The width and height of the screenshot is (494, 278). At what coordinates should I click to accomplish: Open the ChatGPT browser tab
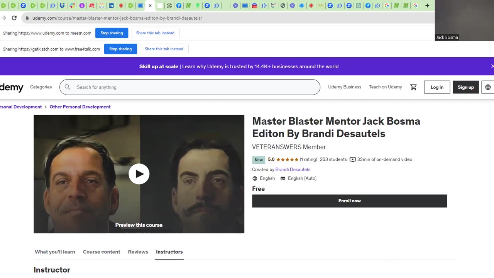(359, 6)
